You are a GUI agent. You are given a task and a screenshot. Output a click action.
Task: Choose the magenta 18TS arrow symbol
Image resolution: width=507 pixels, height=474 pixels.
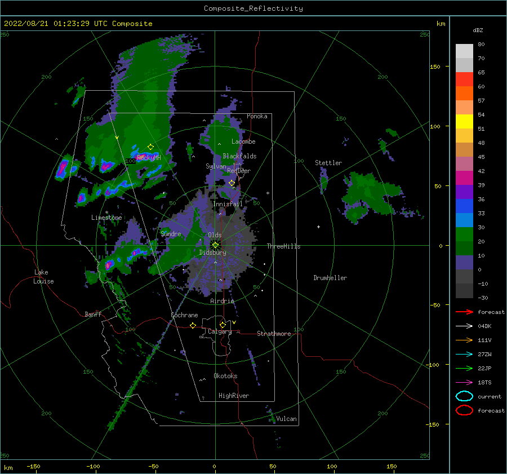click(x=464, y=382)
